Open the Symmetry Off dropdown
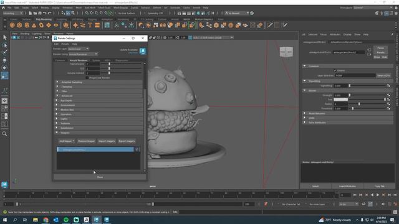This screenshot has height=224, width=399. click(156, 13)
